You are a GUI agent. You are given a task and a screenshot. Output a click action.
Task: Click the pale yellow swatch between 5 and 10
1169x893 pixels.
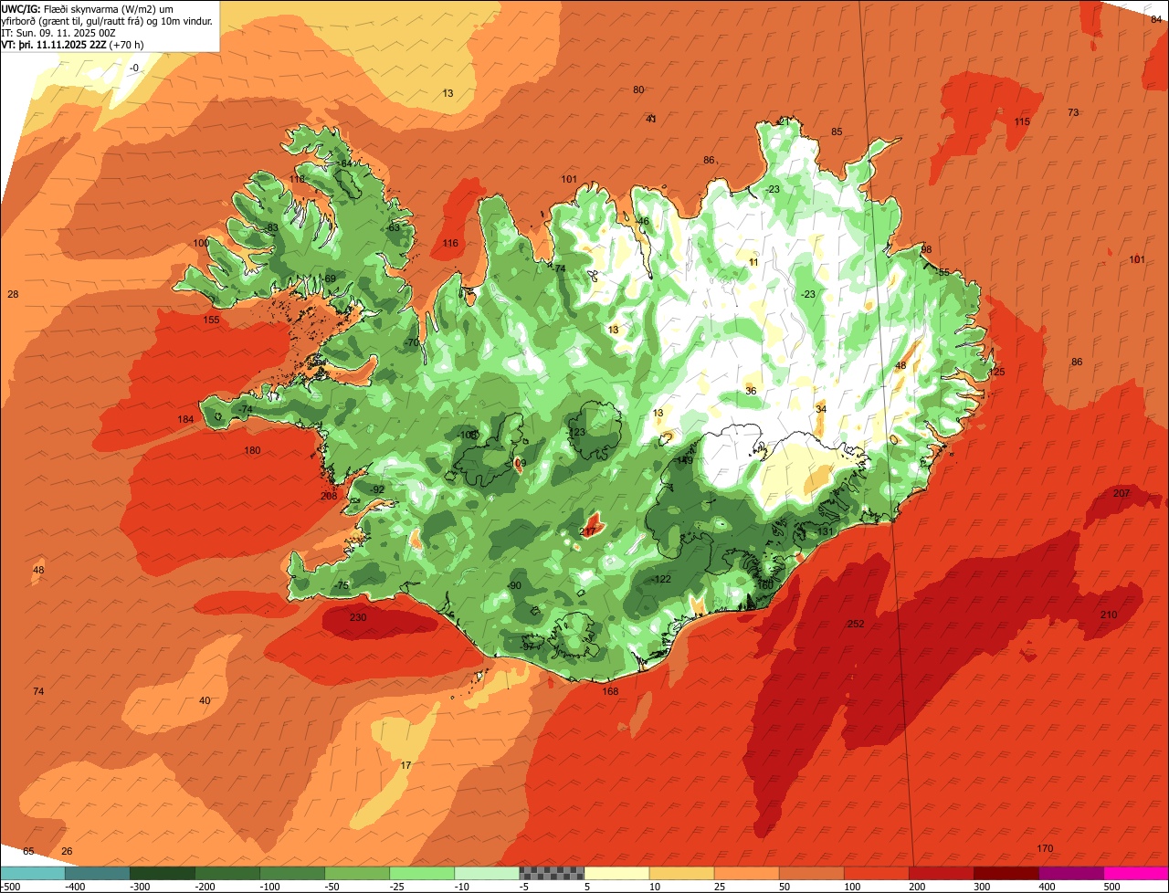[x=616, y=872]
